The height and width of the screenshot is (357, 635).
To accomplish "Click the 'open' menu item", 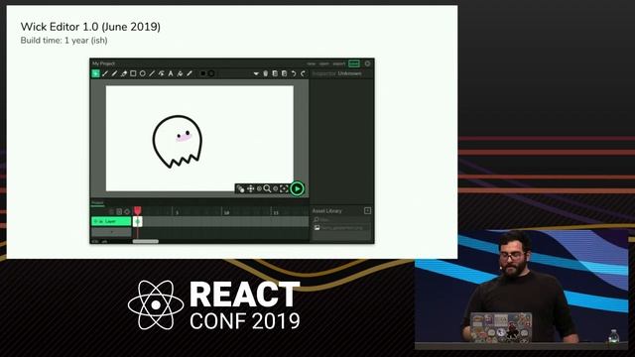I will click(x=324, y=63).
